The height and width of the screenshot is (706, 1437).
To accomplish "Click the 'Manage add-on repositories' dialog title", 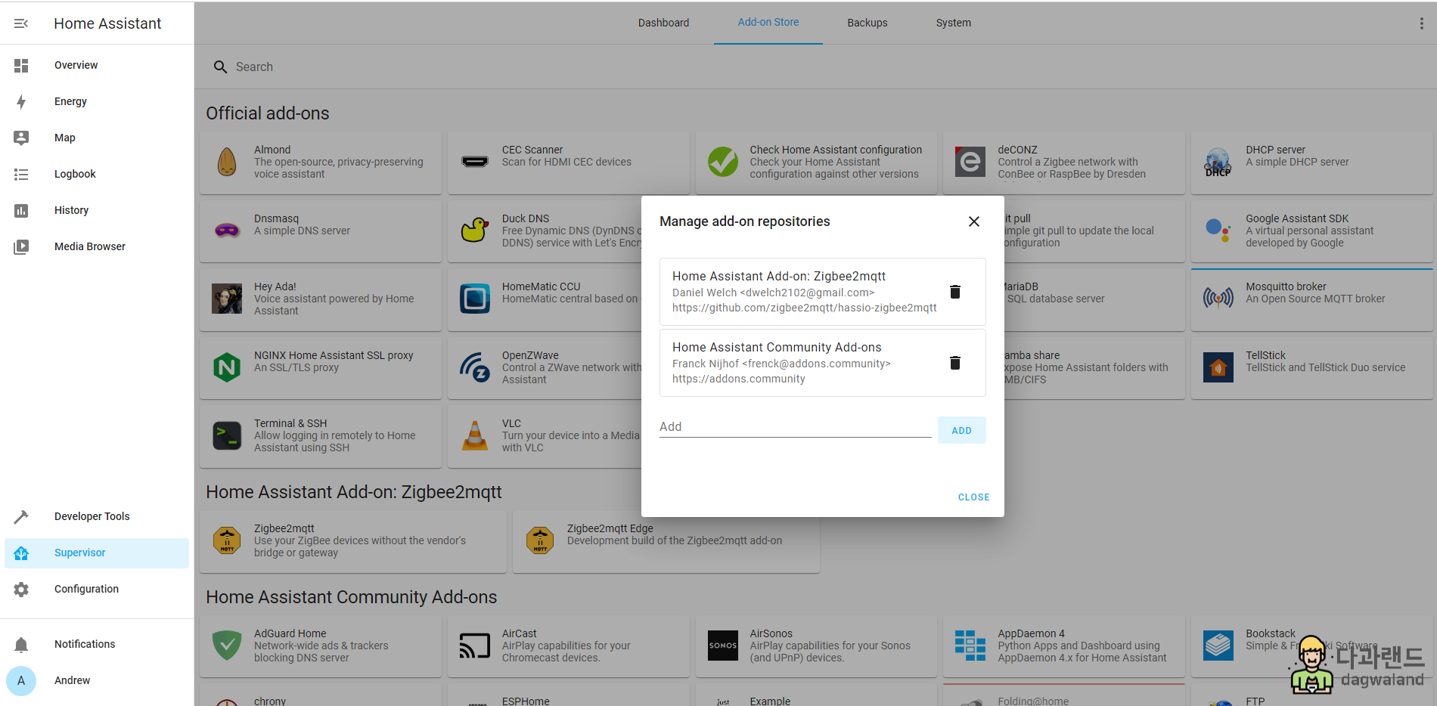I will point(744,221).
